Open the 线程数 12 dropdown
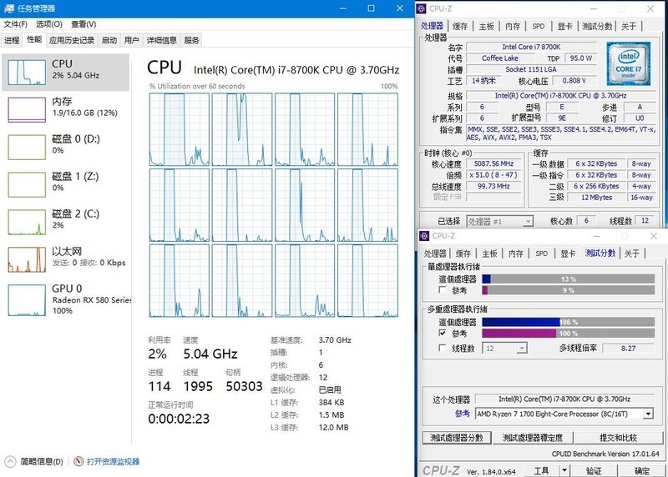This screenshot has height=477, width=668. click(x=505, y=349)
